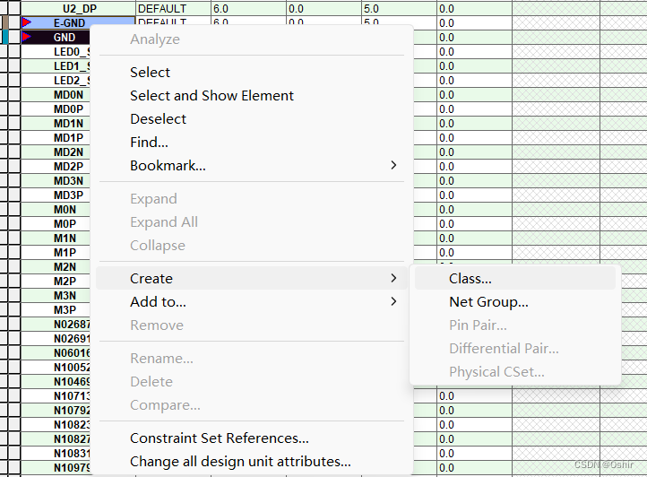The width and height of the screenshot is (647, 477).
Task: Open the Bookmark... submenu arrow
Action: click(x=393, y=166)
